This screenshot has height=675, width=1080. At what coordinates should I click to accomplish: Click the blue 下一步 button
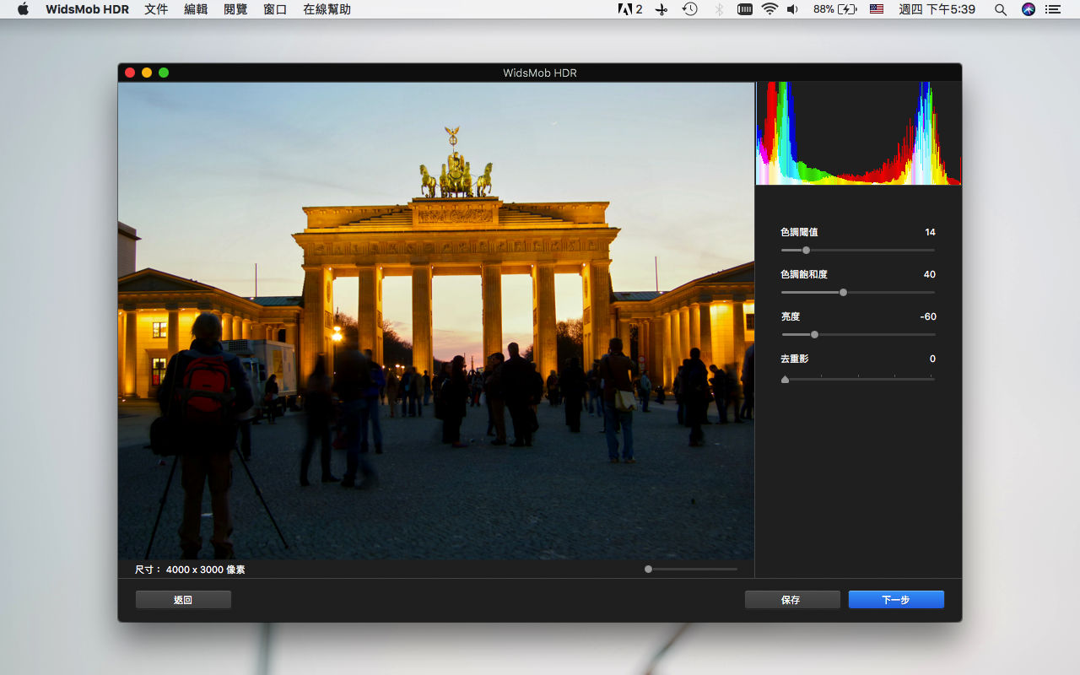point(896,600)
